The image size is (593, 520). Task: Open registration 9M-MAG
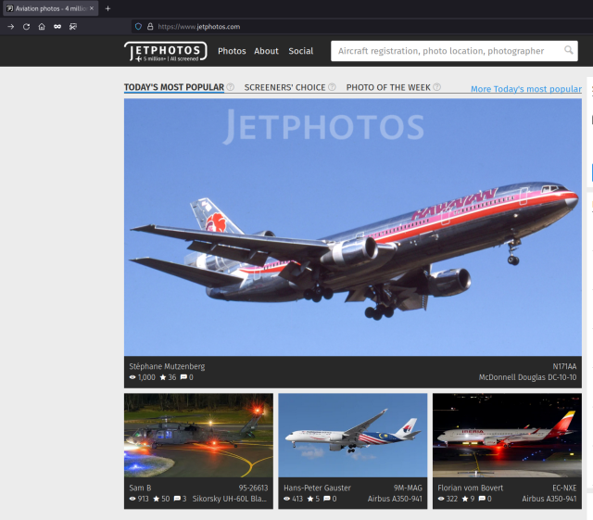click(x=408, y=488)
